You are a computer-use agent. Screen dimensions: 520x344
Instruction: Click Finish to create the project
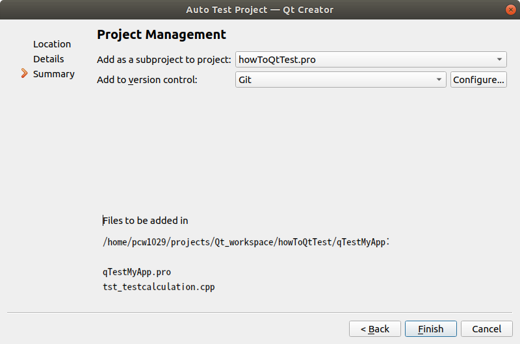coord(430,329)
